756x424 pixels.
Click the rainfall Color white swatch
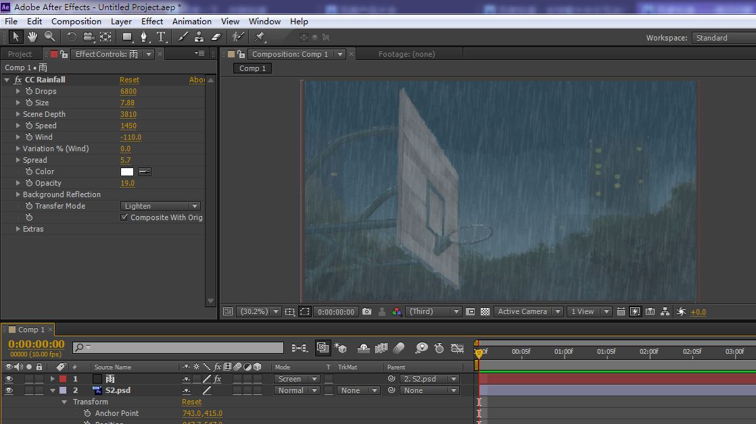[127, 171]
